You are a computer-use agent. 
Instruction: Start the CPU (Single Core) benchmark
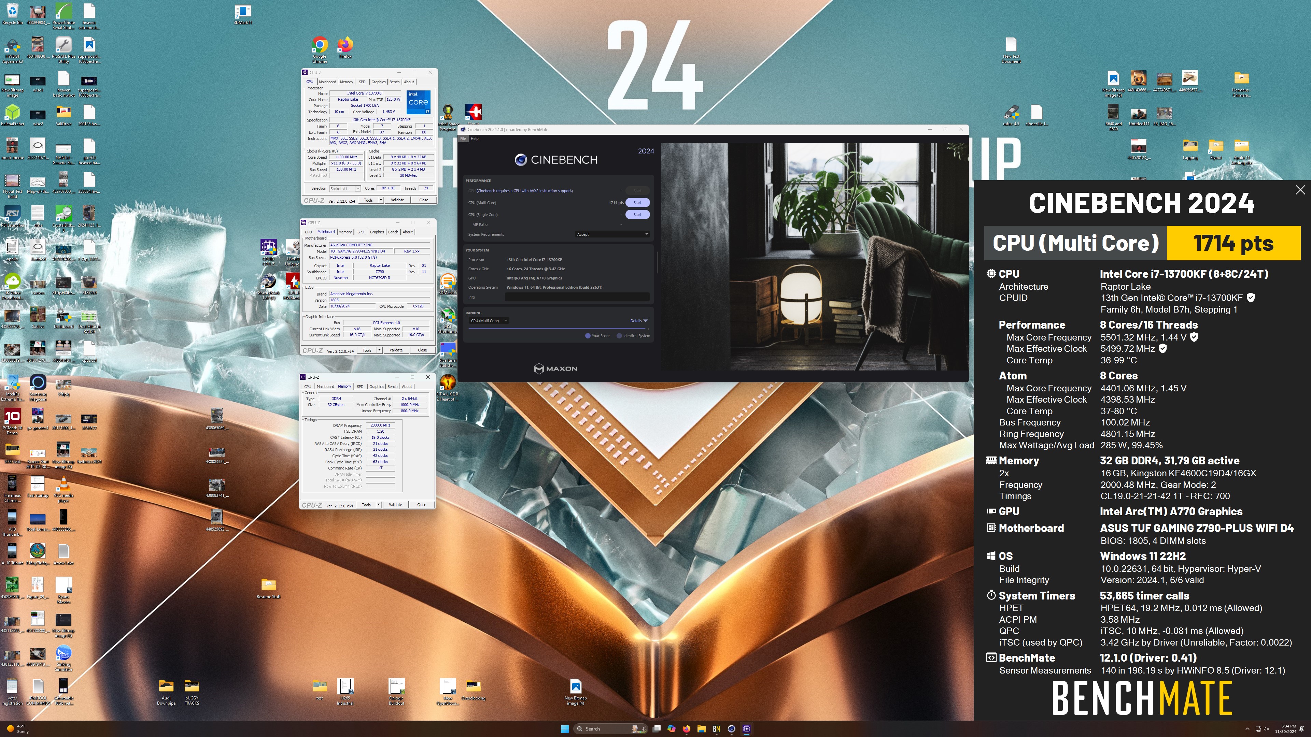637,215
